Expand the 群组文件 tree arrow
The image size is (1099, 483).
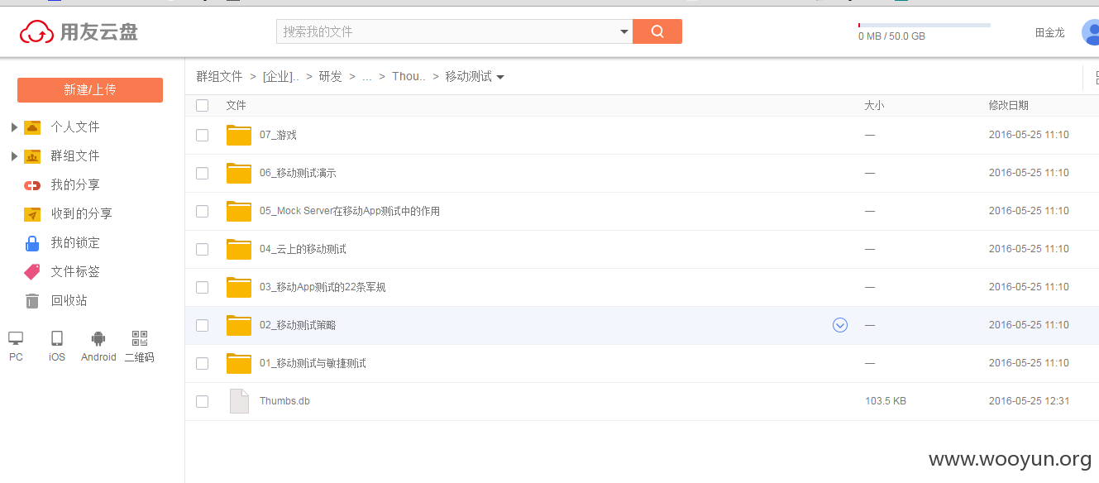pyautogui.click(x=14, y=156)
